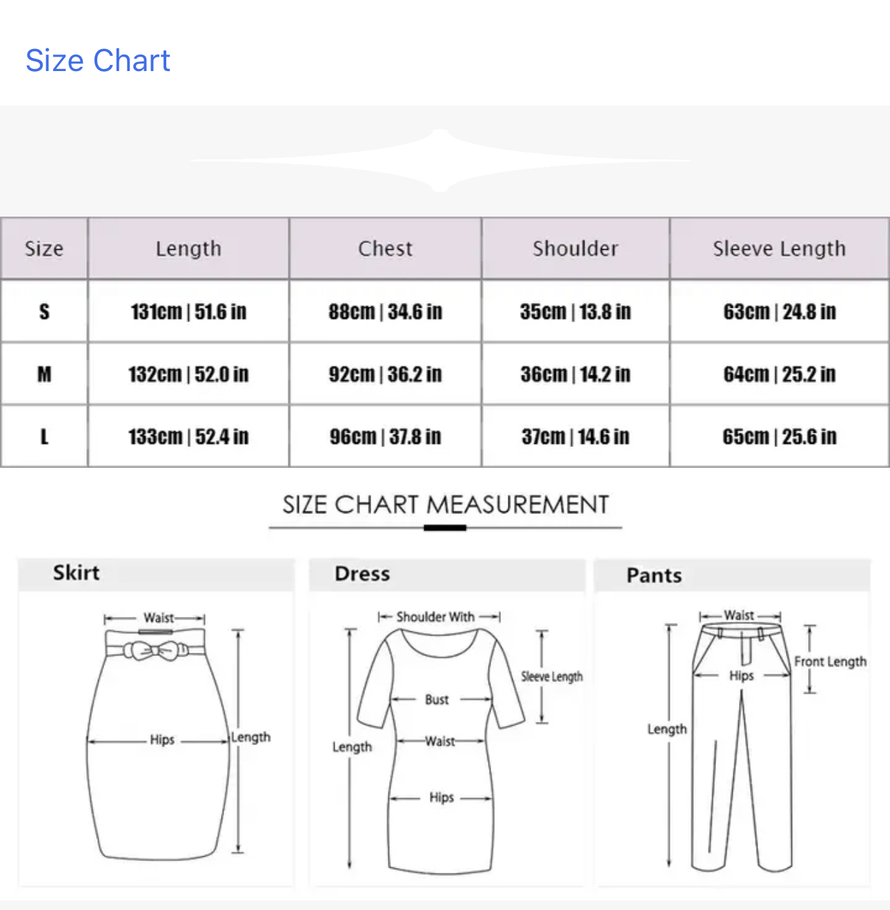Click the 63cm sleeve length cell

(779, 312)
